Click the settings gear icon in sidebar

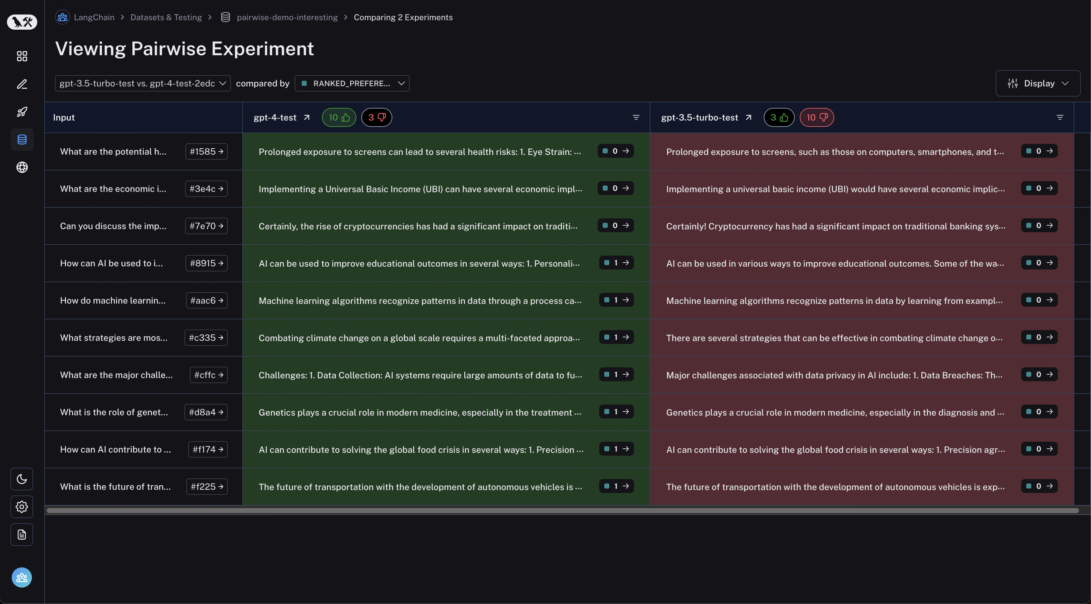(21, 507)
